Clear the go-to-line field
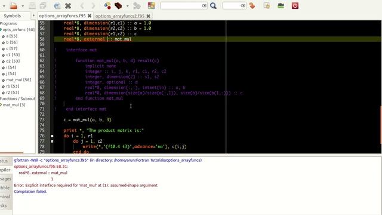Screen dimensions: 382x215 click(243, 5)
